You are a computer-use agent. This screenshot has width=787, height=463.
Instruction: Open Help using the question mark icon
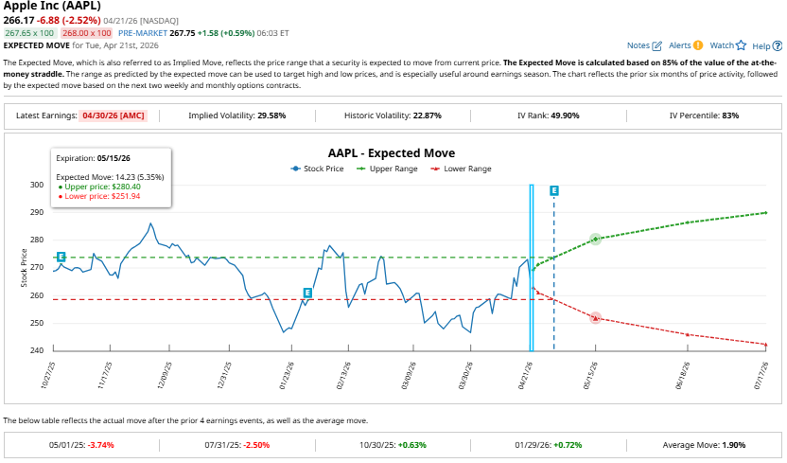[x=778, y=45]
